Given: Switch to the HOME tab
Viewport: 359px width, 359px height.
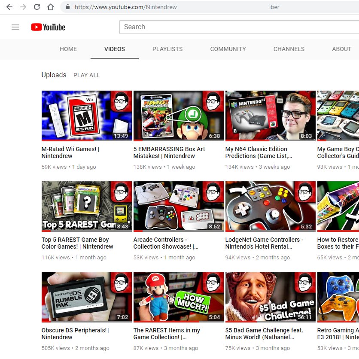Looking at the screenshot, I should [68, 49].
